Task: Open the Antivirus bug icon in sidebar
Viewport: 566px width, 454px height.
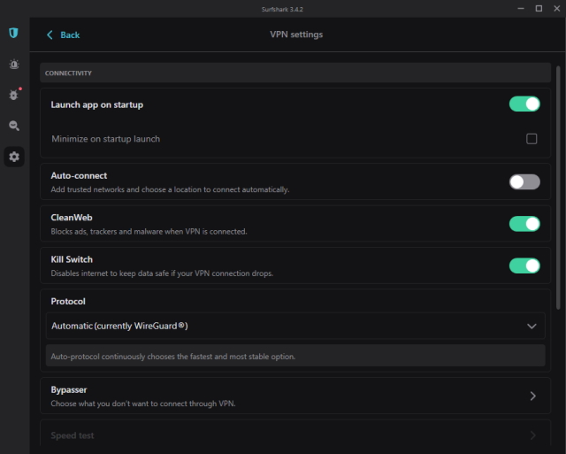Action: 14,95
